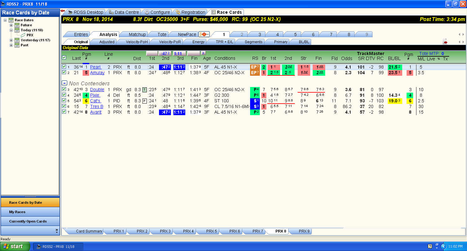Click the empty filter box above the 1st column
The image size is (467, 251).
pos(152,54)
